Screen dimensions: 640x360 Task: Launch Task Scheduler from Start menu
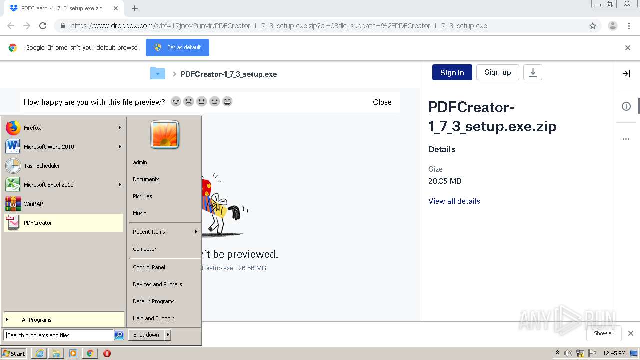tap(64, 166)
